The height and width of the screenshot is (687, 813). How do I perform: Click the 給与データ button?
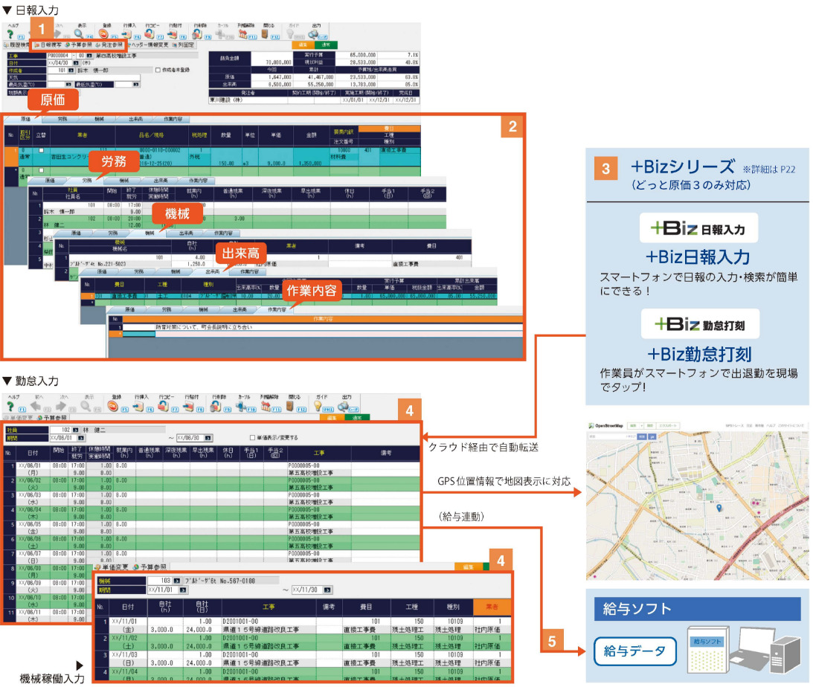(x=635, y=651)
